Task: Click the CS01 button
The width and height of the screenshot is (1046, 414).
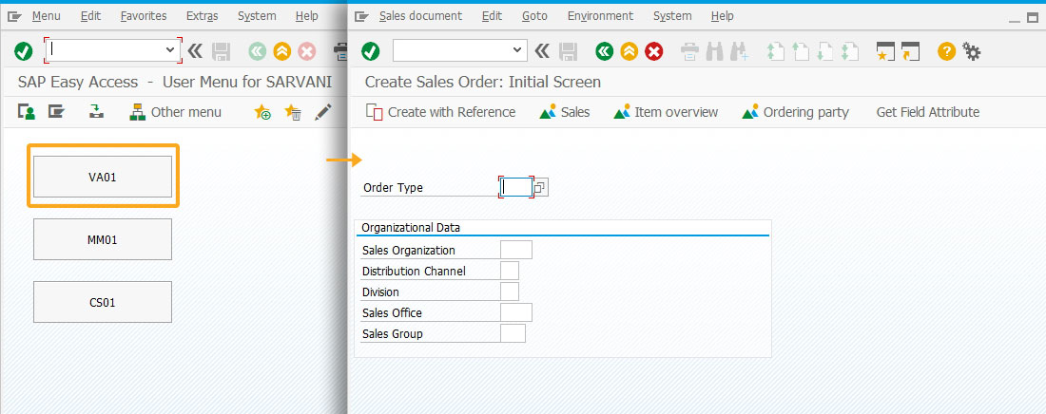Action: coord(103,302)
